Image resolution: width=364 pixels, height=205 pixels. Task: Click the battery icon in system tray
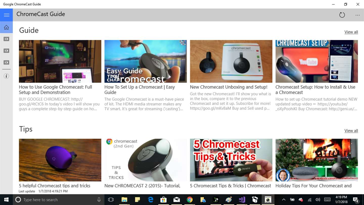[292, 200]
